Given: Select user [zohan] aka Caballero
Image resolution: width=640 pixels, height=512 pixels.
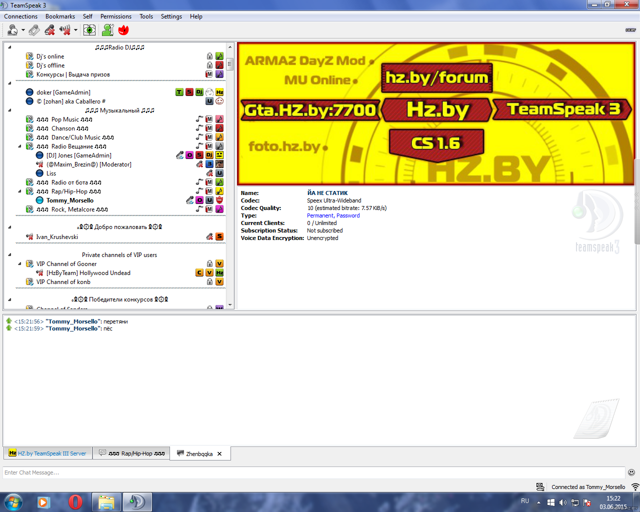Looking at the screenshot, I should tap(71, 101).
